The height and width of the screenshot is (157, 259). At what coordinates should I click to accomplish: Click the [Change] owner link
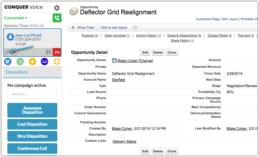[146, 61]
